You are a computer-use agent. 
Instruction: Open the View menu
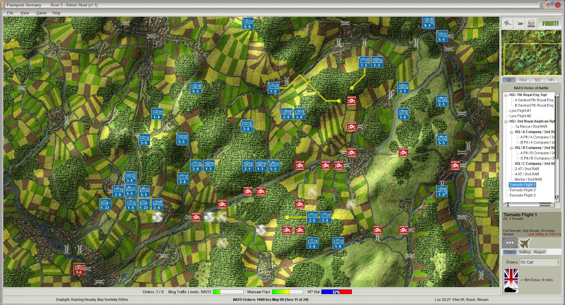(x=25, y=13)
